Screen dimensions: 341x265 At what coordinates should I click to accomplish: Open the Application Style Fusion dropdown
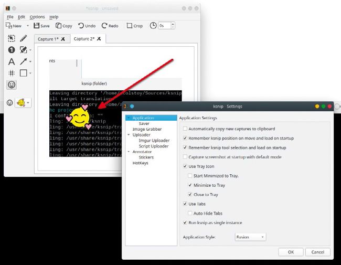(250, 237)
